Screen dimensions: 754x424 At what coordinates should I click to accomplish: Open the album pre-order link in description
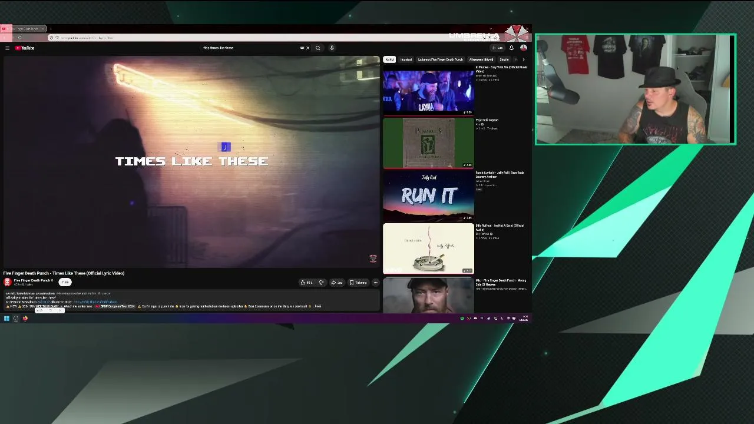pos(95,302)
